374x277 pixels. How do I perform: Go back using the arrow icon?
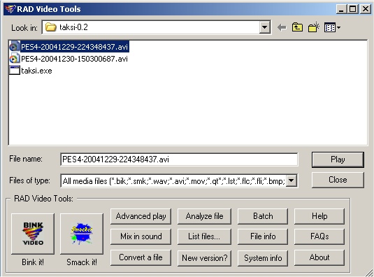point(282,27)
